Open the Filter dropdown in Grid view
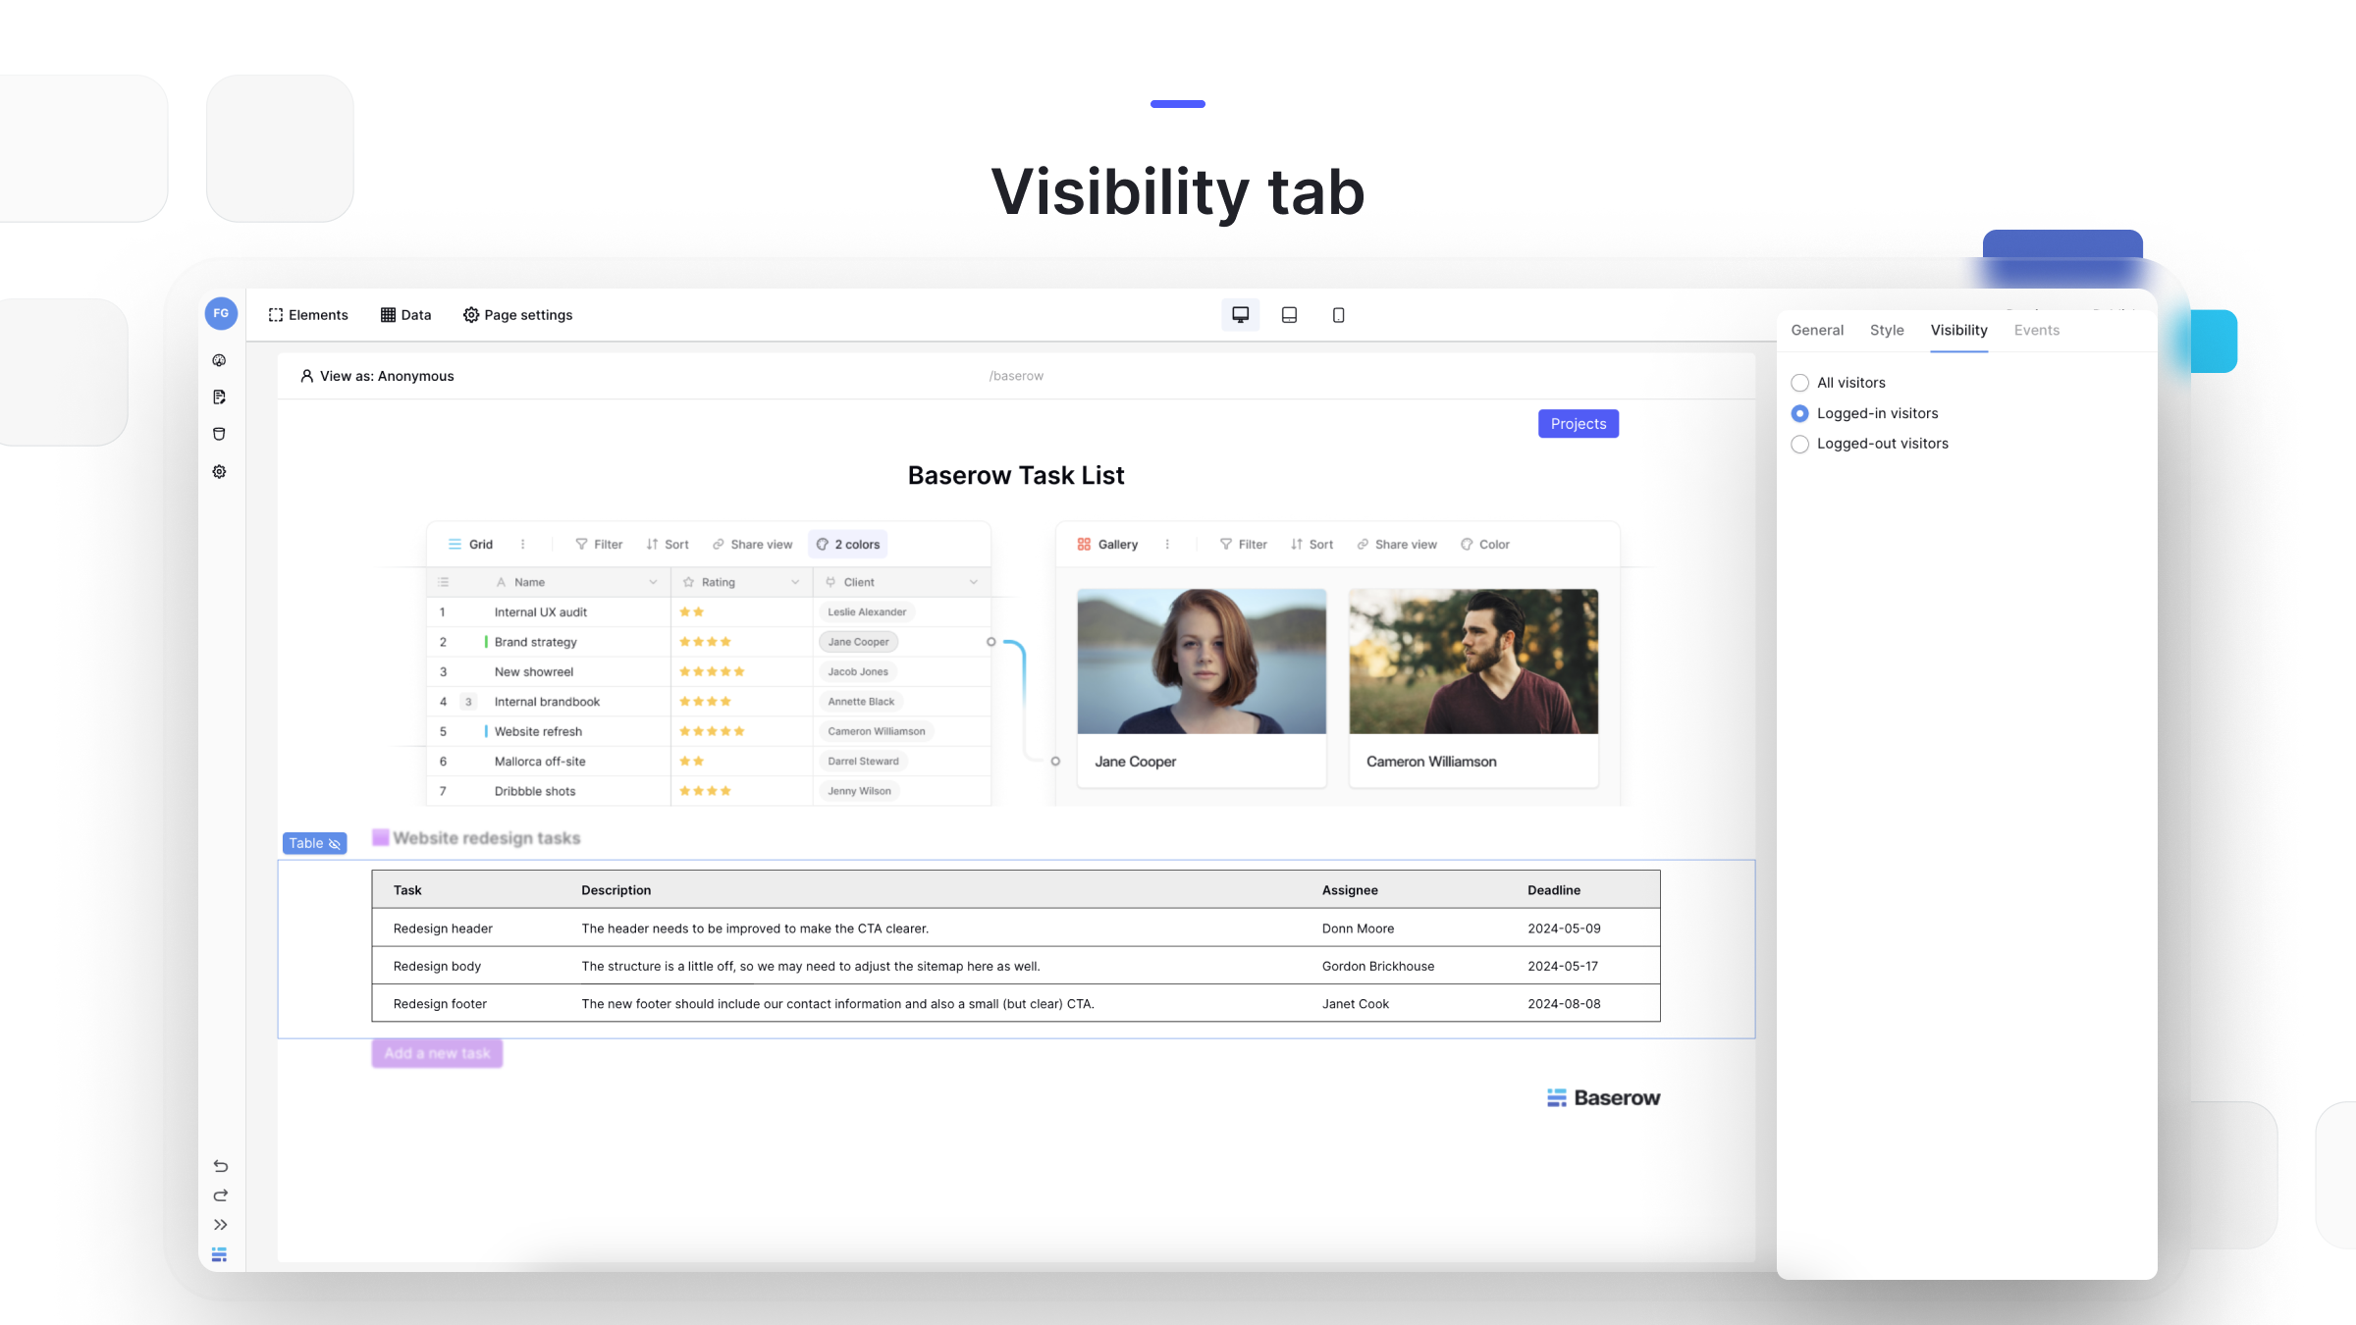 (599, 544)
